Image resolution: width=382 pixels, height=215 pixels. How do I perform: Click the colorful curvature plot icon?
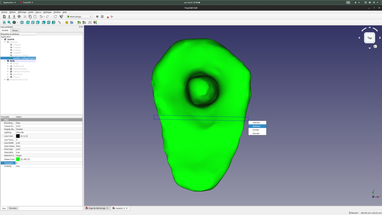click(95, 22)
